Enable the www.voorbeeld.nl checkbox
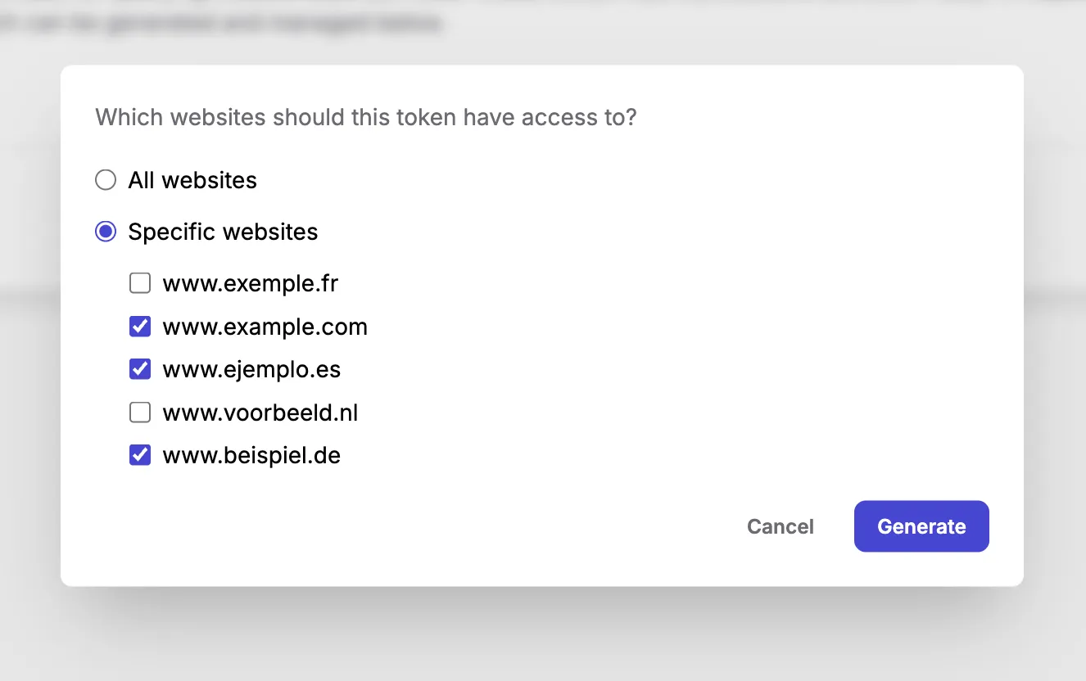 pyautogui.click(x=140, y=413)
